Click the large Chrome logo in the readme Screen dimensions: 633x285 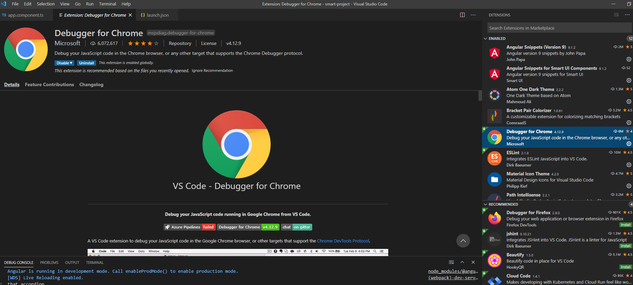click(x=237, y=144)
